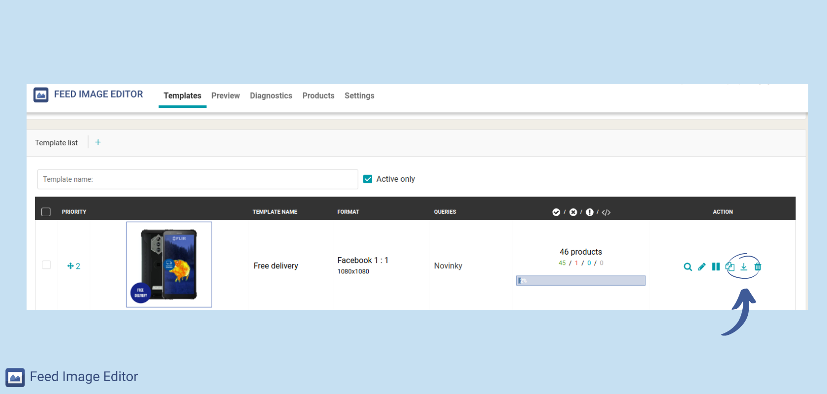The width and height of the screenshot is (827, 394).
Task: Click the Feed Image Editor logo icon
Action: pos(41,95)
